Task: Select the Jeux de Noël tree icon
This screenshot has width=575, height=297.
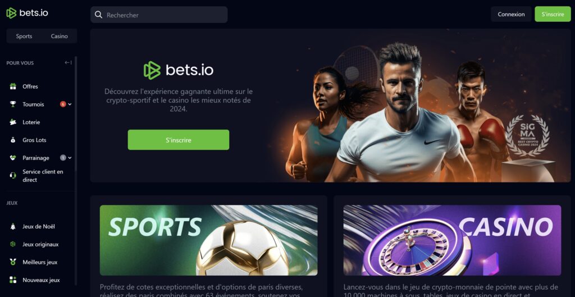Action: [x=13, y=227]
